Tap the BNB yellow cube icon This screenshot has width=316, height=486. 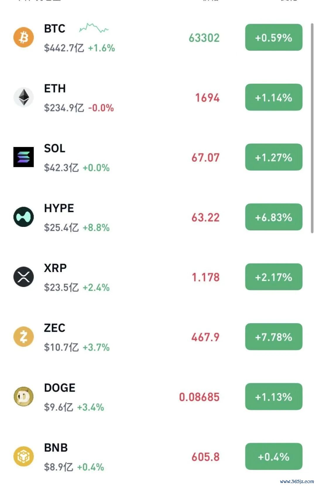23,456
